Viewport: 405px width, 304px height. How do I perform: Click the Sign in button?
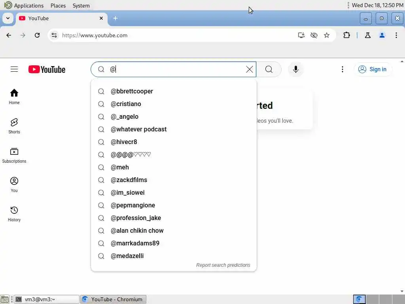click(373, 69)
